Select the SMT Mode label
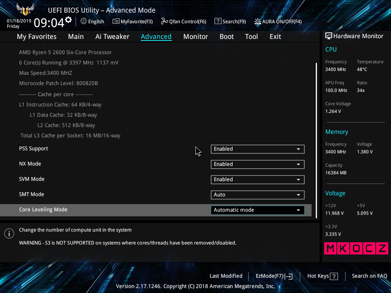The width and height of the screenshot is (391, 293). (x=31, y=194)
